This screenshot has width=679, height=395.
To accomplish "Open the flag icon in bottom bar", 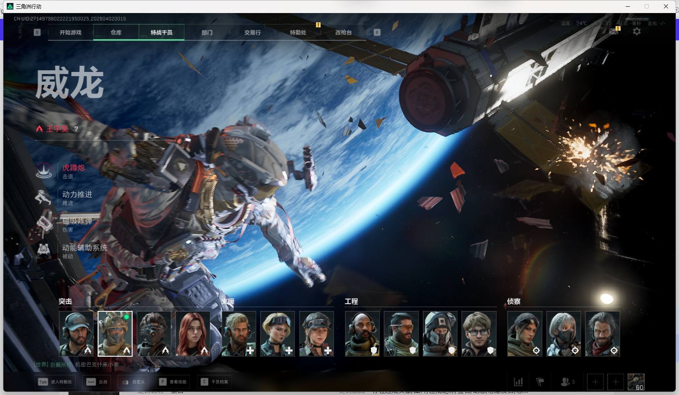I will [x=540, y=382].
